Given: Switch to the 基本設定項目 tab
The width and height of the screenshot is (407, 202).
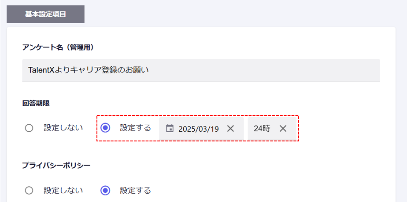Looking at the screenshot, I should point(45,14).
